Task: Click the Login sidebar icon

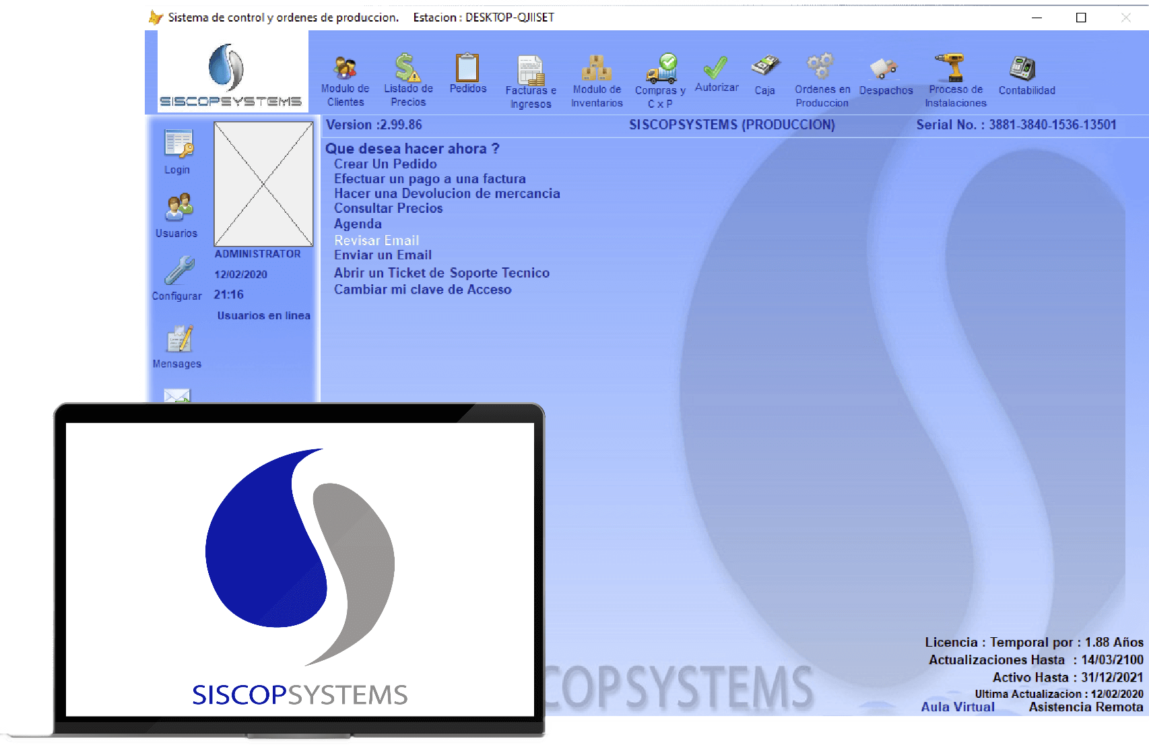Action: point(178,143)
